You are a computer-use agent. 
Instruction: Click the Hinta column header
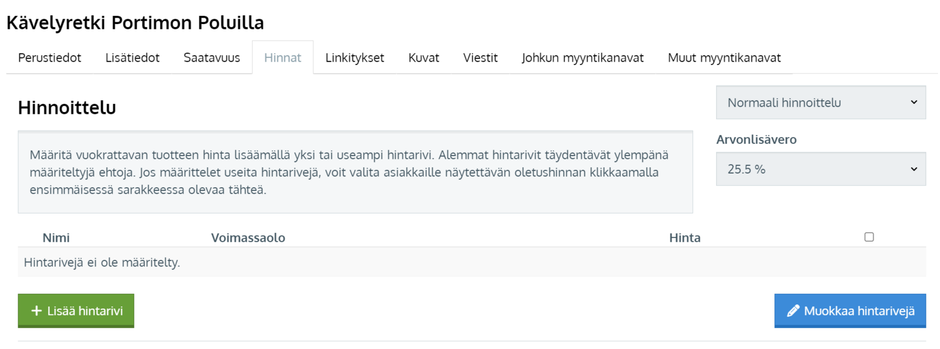[x=684, y=238]
